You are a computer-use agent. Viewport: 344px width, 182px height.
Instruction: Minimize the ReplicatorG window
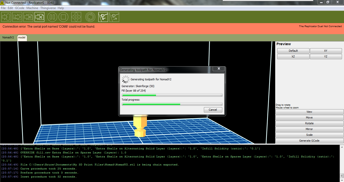point(321,2)
